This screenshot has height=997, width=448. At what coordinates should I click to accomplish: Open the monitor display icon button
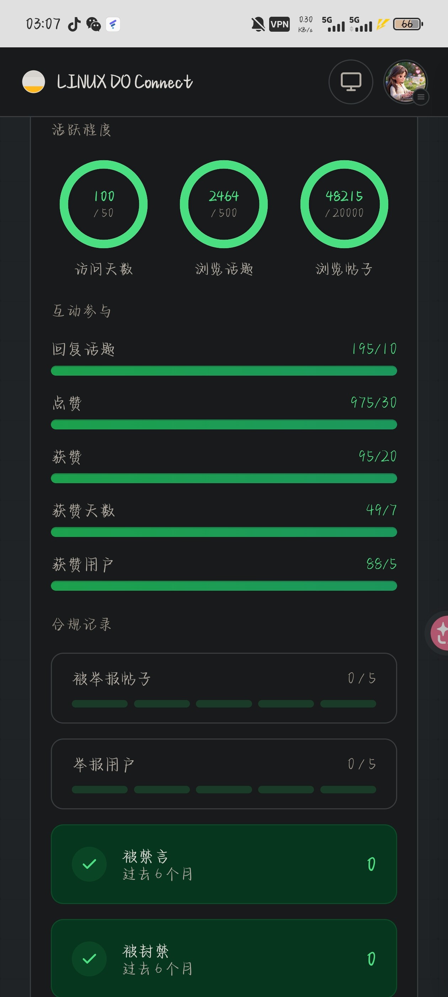click(x=351, y=82)
